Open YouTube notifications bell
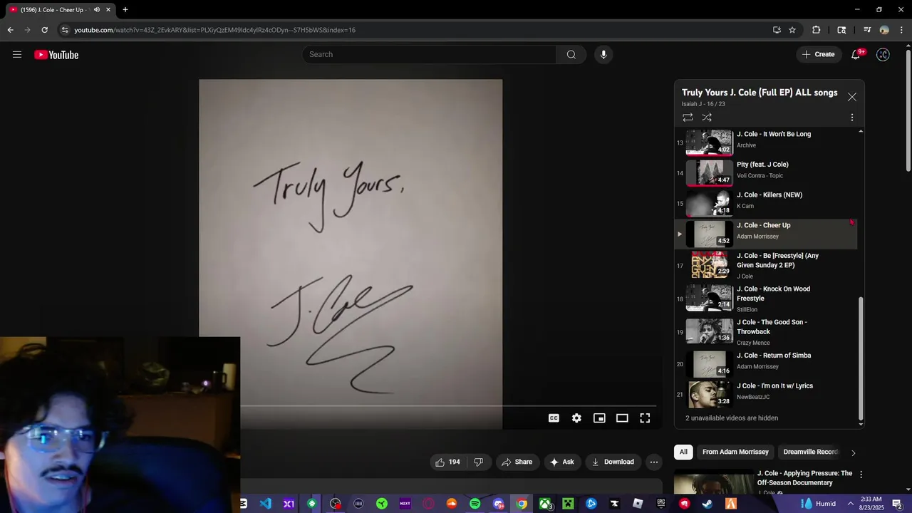912x513 pixels. click(856, 55)
